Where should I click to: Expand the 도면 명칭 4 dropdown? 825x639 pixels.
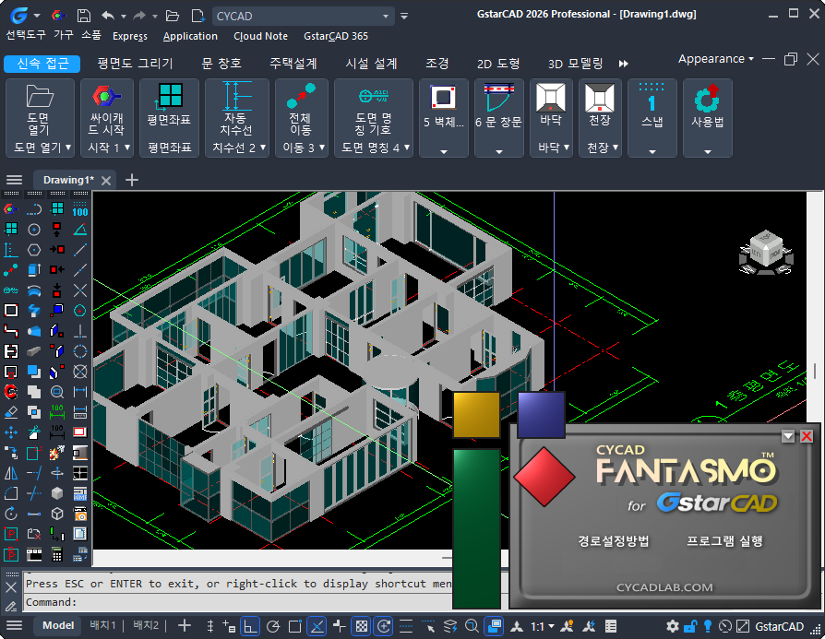tap(407, 148)
